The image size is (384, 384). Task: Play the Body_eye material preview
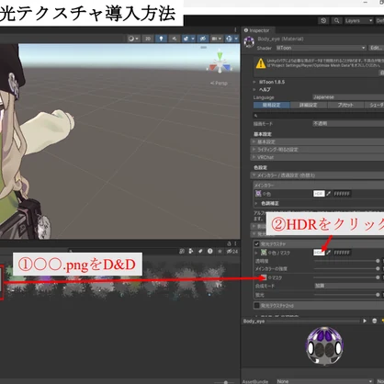click(365, 321)
